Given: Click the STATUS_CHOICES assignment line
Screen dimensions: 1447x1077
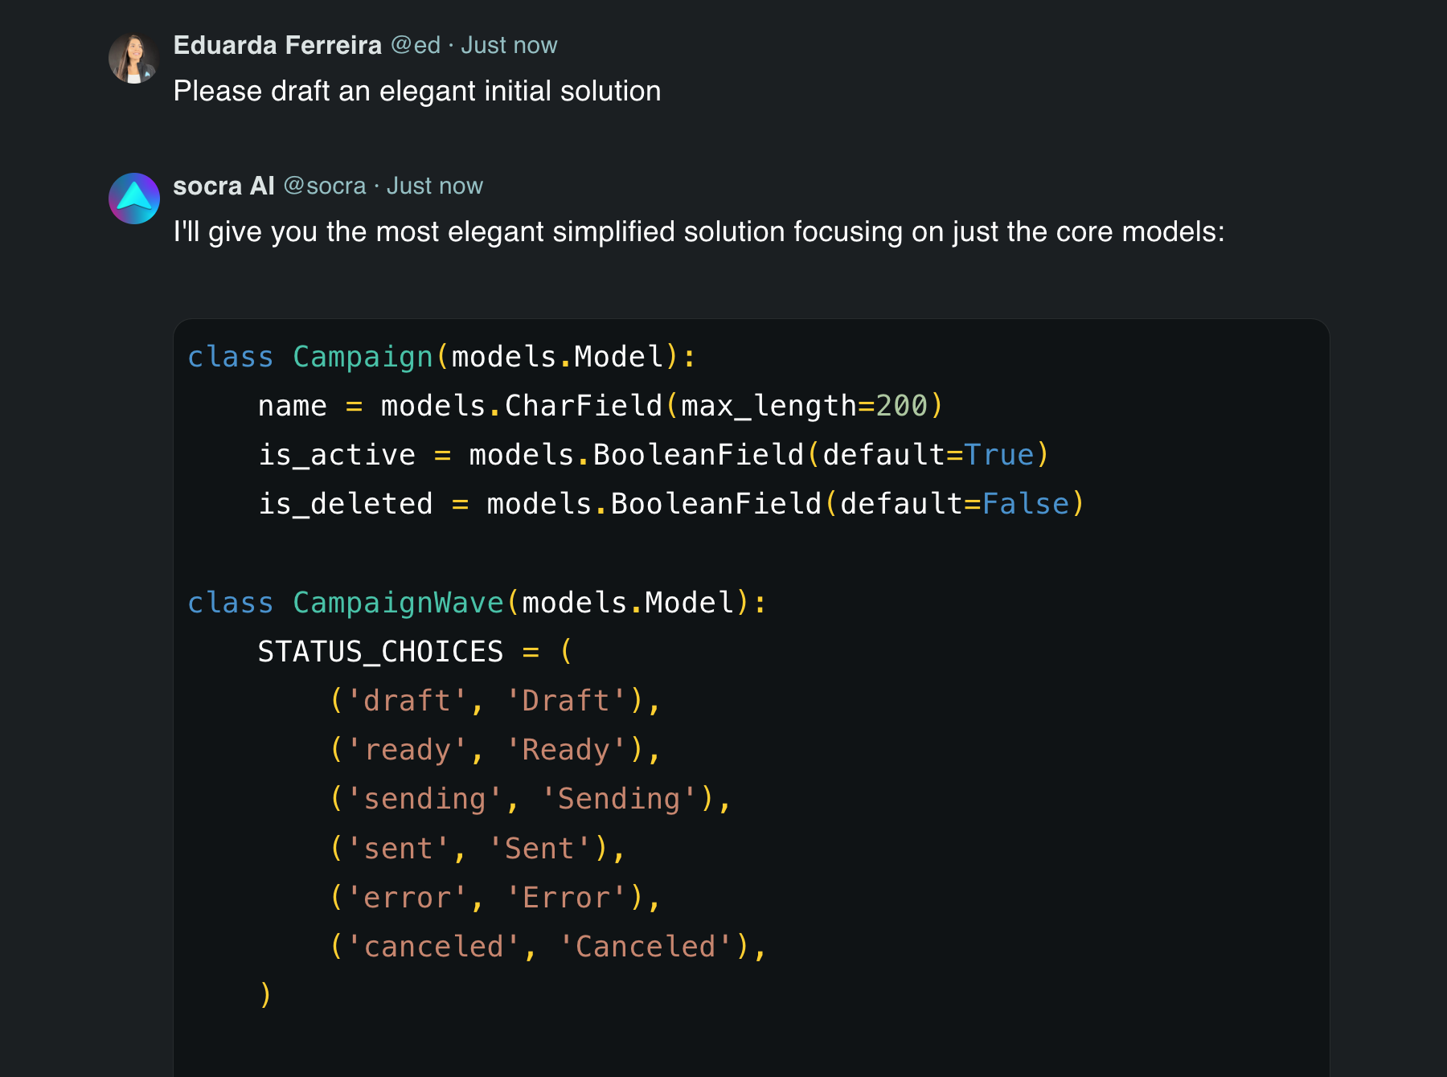Looking at the screenshot, I should pos(414,651).
